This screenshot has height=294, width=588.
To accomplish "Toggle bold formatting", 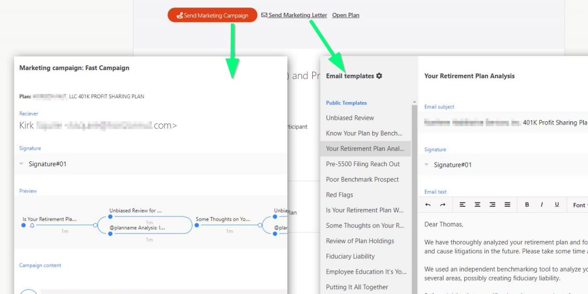I will (527, 205).
